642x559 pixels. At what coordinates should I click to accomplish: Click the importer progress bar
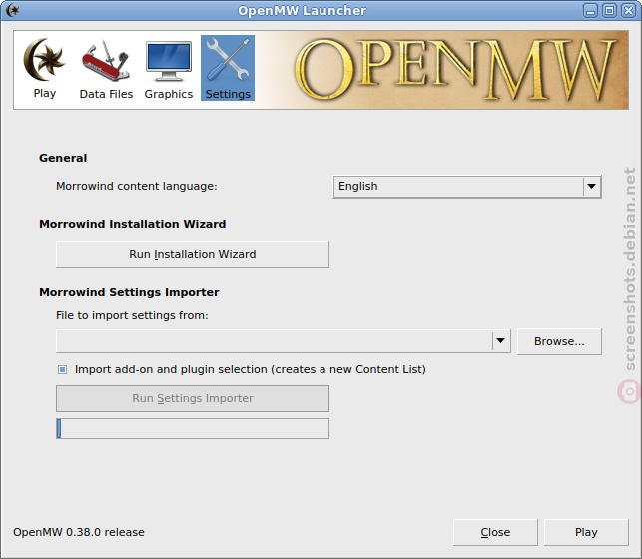(193, 428)
